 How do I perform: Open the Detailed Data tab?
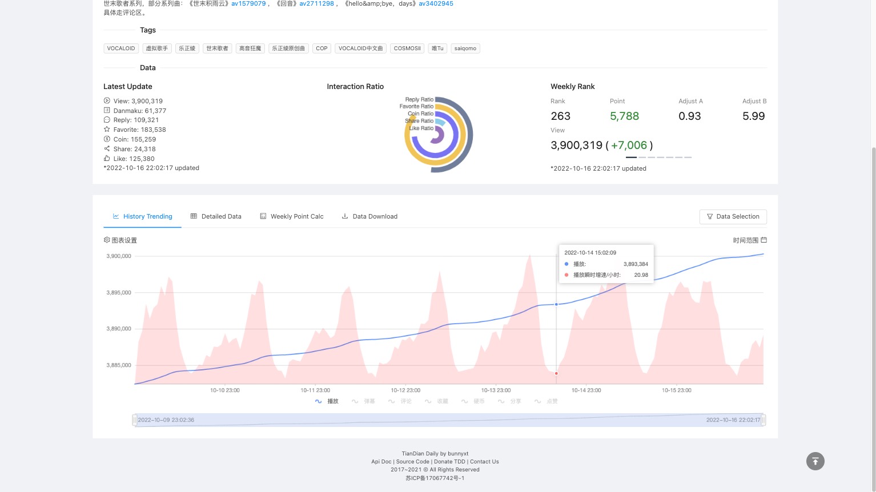[x=216, y=216]
